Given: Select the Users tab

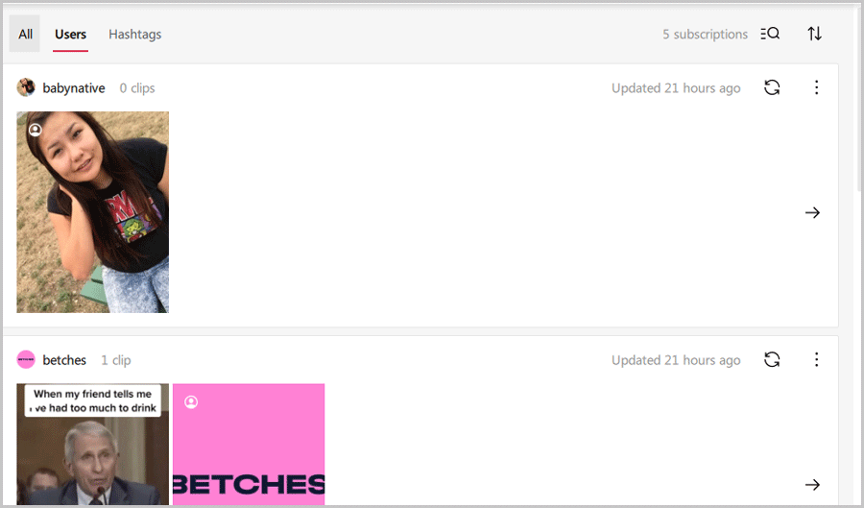Looking at the screenshot, I should point(70,35).
